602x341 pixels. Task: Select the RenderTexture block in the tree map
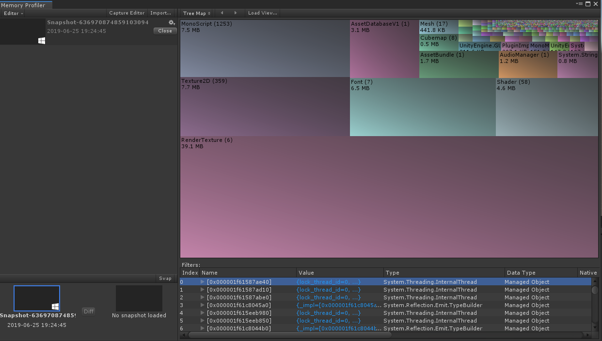click(388, 199)
